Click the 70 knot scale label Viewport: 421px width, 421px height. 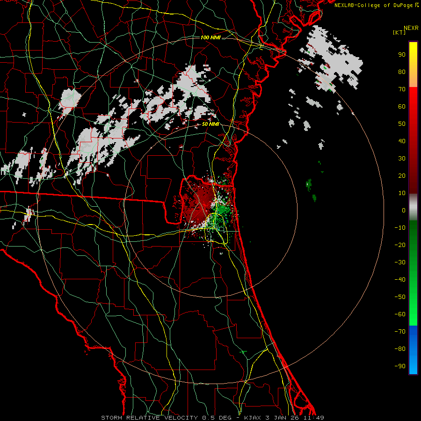pos(402,89)
